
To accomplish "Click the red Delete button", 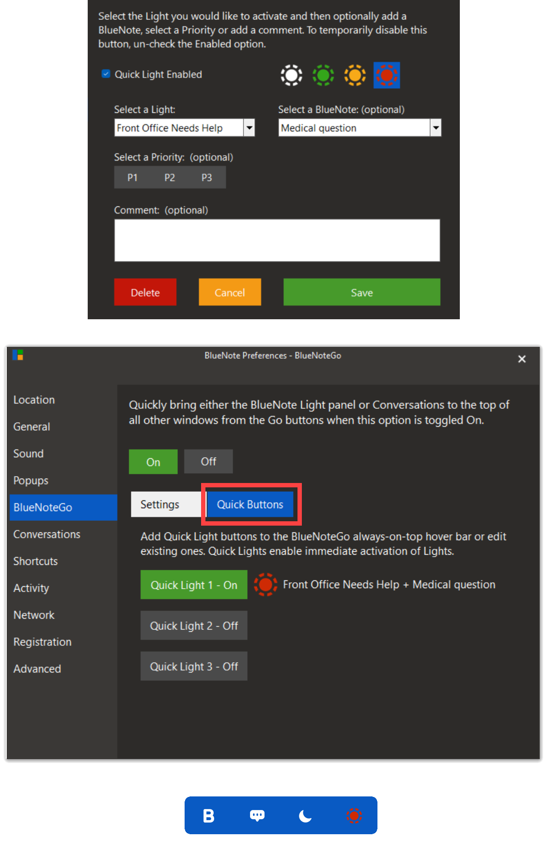I will click(145, 292).
